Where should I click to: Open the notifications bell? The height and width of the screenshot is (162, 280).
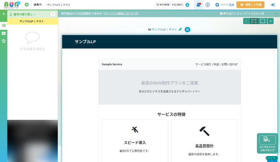pos(198,5)
